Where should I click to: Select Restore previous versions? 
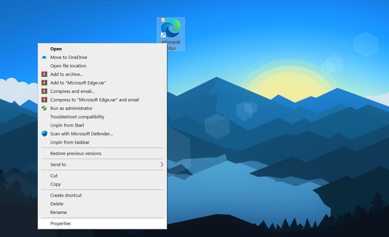point(76,153)
